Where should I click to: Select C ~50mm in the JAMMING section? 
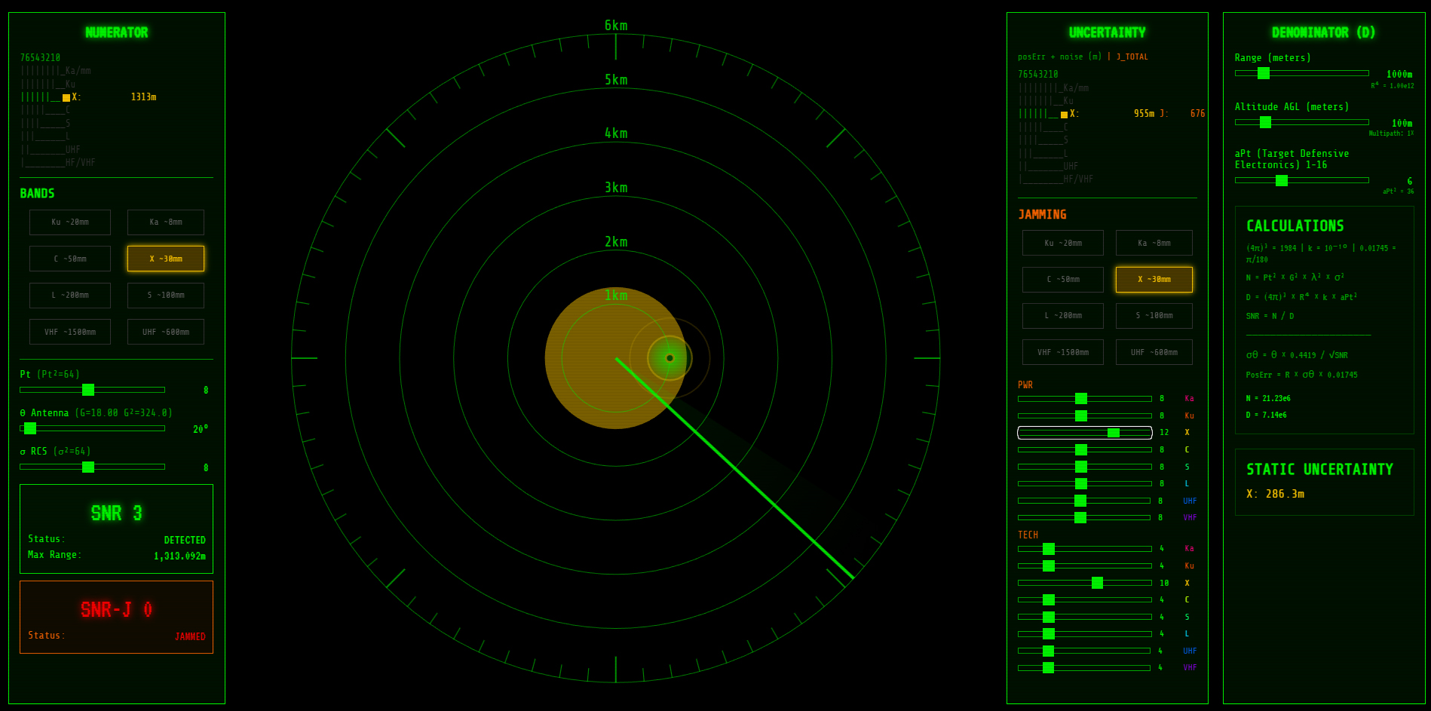[1062, 280]
